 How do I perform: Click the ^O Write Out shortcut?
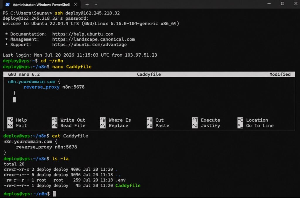click(69, 120)
